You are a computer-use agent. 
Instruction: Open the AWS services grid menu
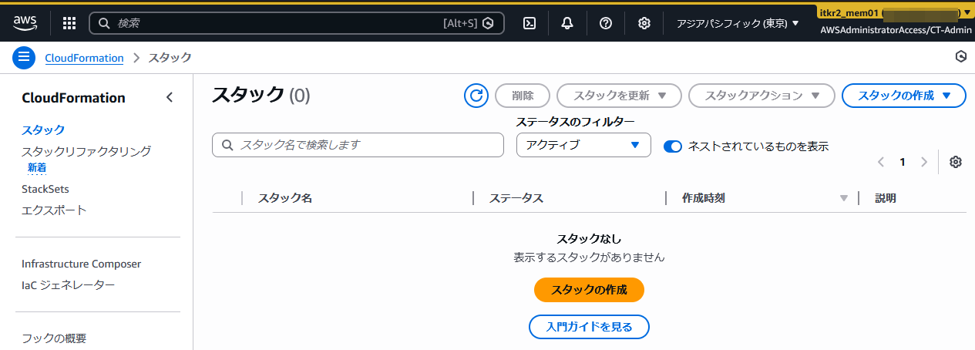[69, 23]
